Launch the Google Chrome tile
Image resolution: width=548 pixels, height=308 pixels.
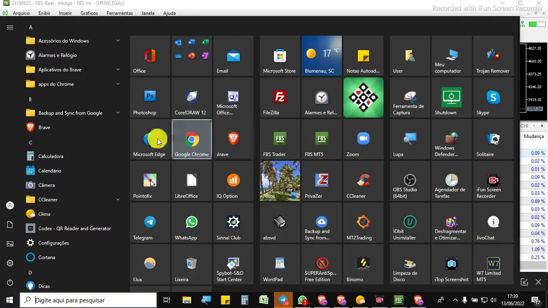click(x=191, y=139)
